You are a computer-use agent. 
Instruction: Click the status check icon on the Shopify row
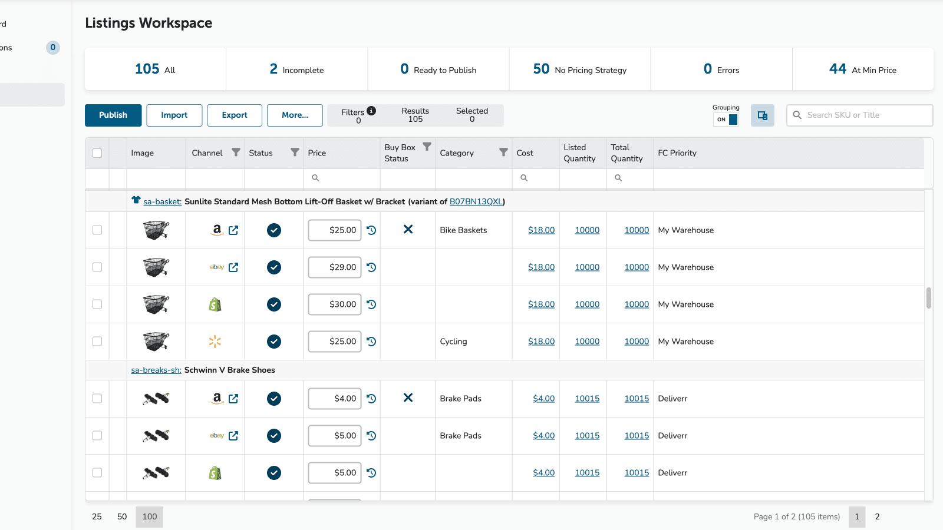[x=273, y=304]
